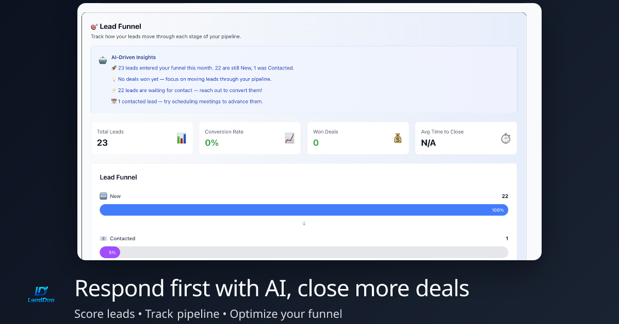Click the NEW badge icon beside the New stage
This screenshot has width=619, height=324.
(103, 196)
